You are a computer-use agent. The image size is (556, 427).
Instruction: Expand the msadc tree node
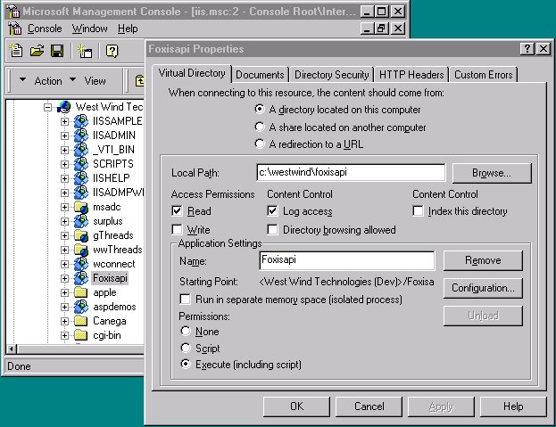click(x=64, y=207)
